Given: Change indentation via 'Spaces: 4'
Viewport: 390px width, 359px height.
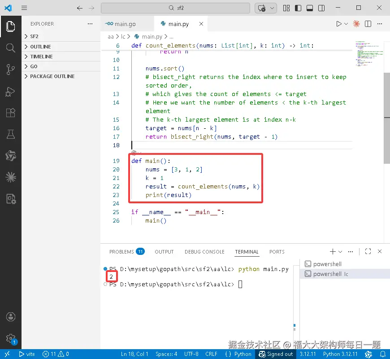Looking at the screenshot, I should [x=166, y=354].
